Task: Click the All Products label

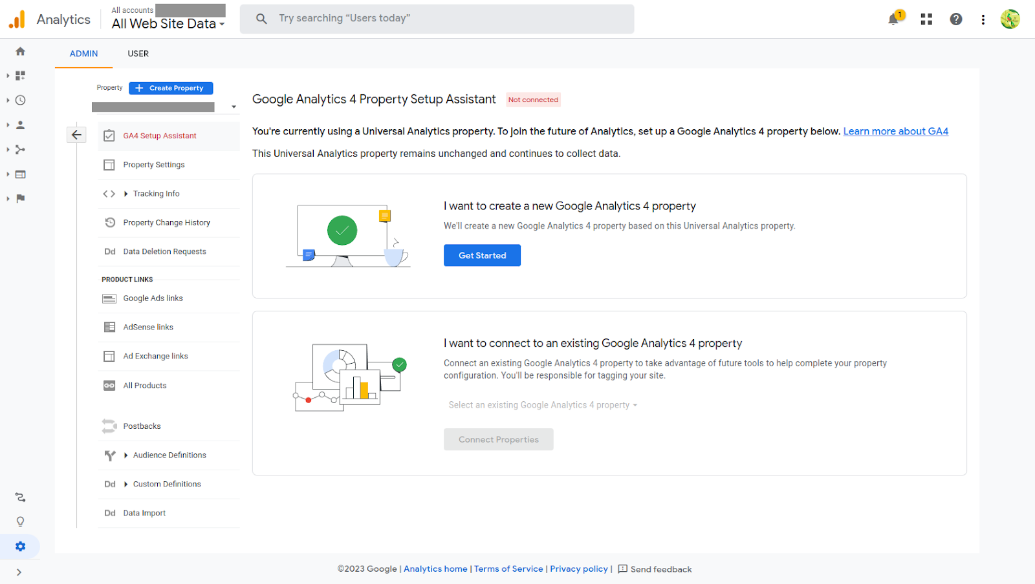Action: (x=145, y=386)
